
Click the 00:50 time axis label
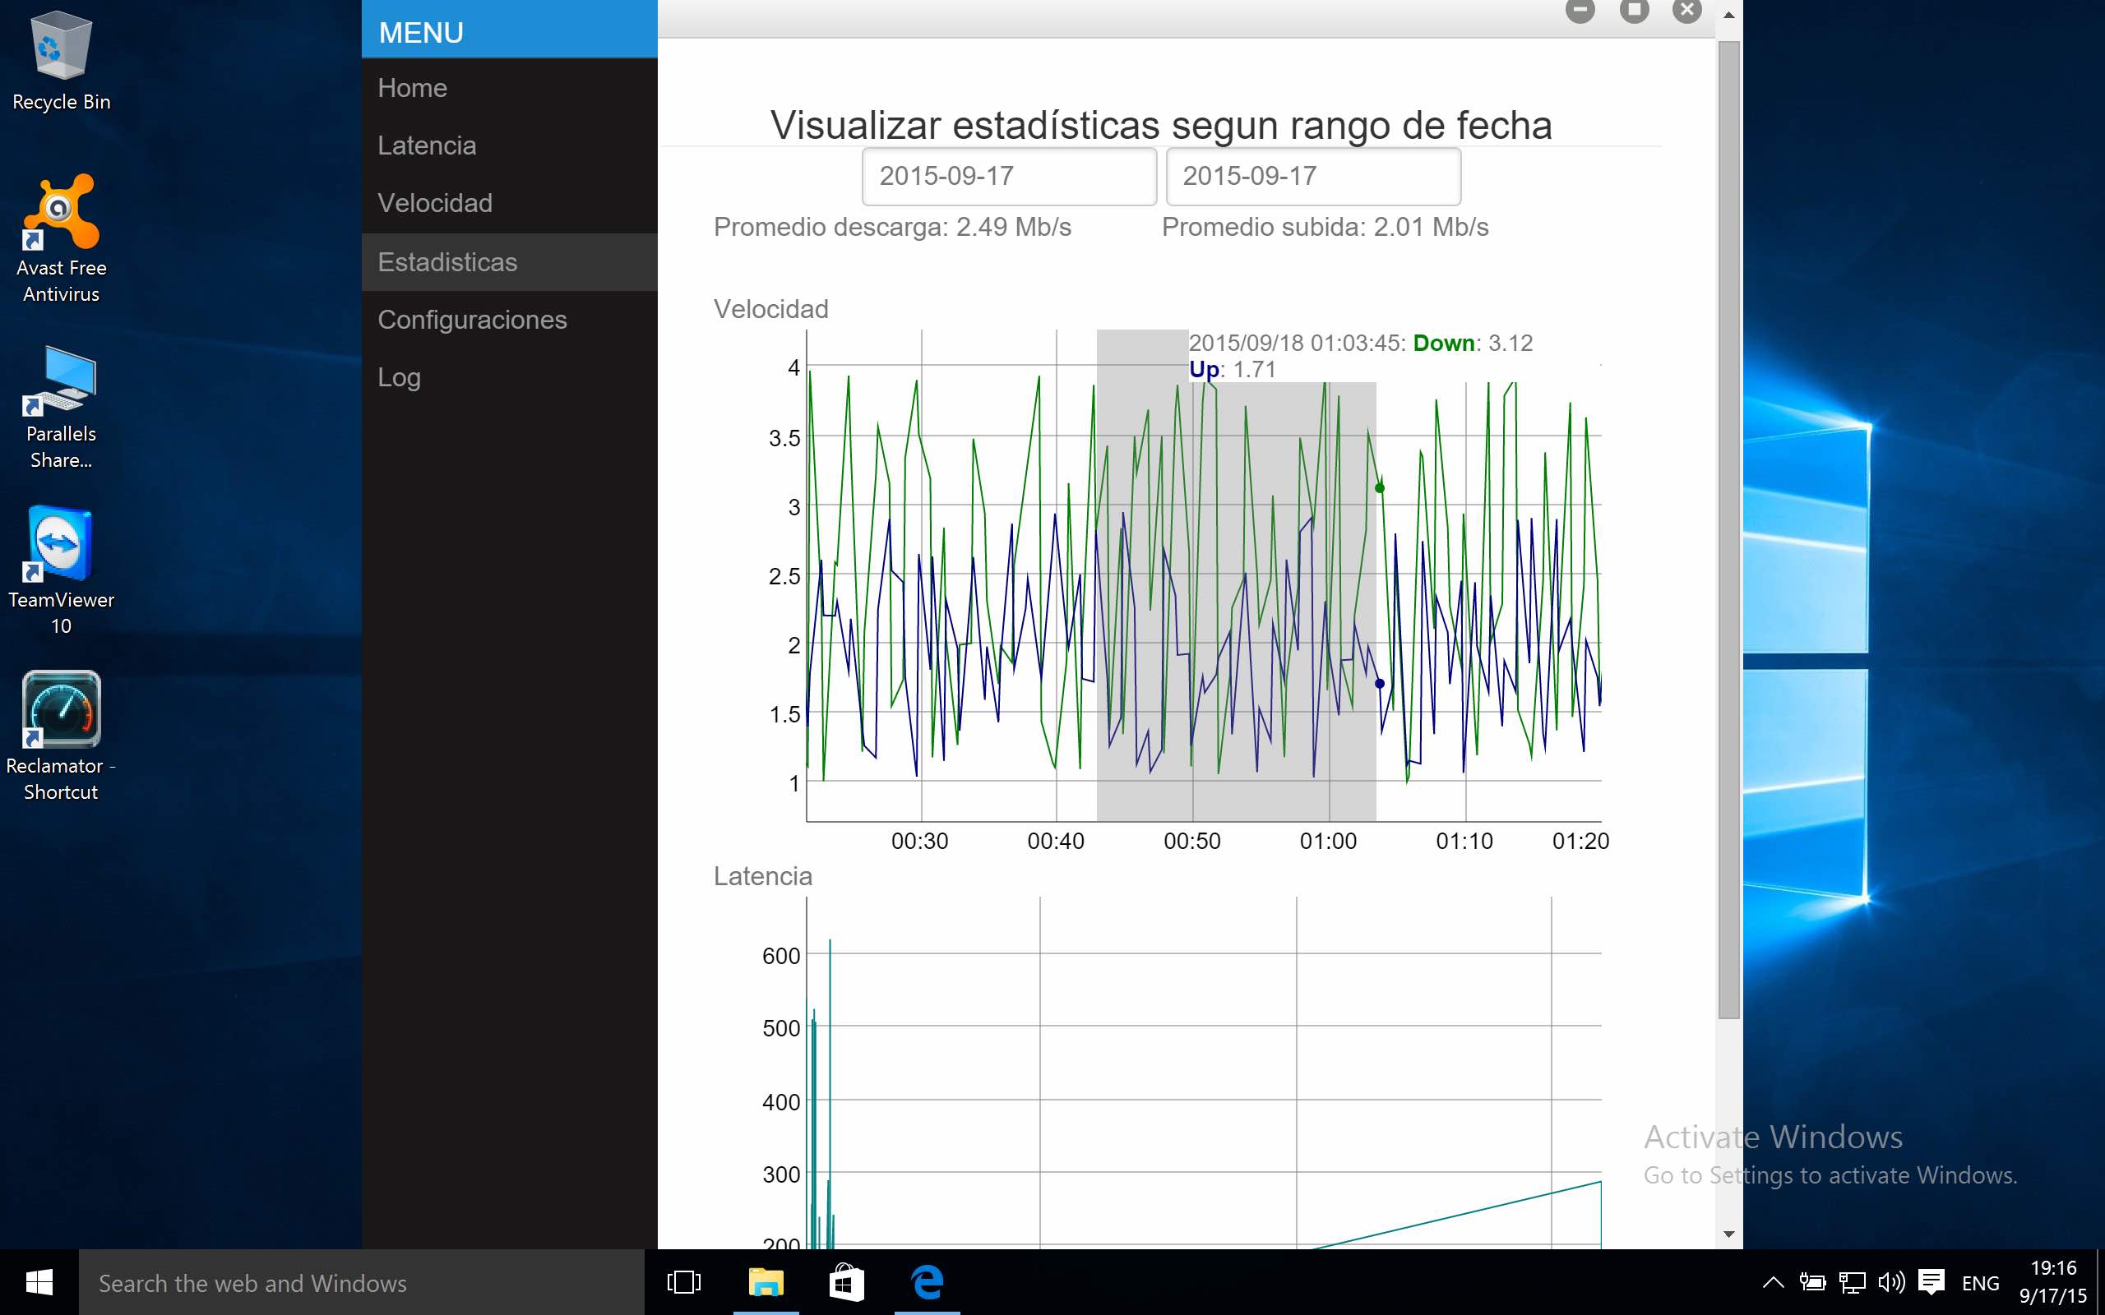click(x=1192, y=841)
